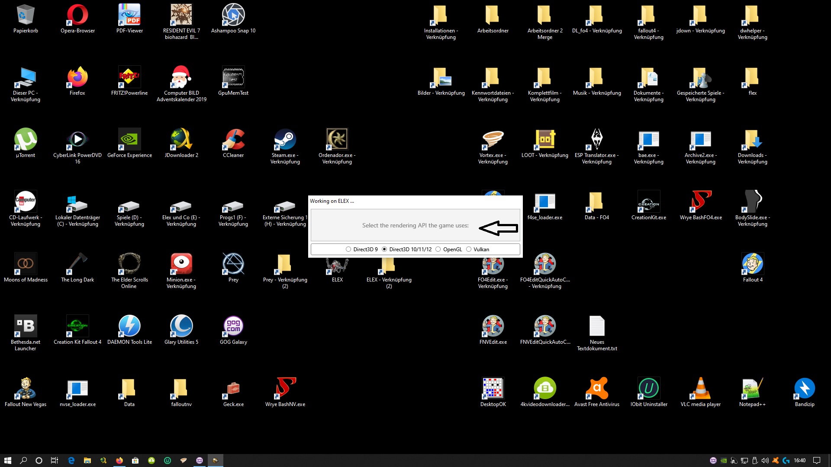Open the notification center in taskbar
The height and width of the screenshot is (467, 831).
tap(817, 461)
